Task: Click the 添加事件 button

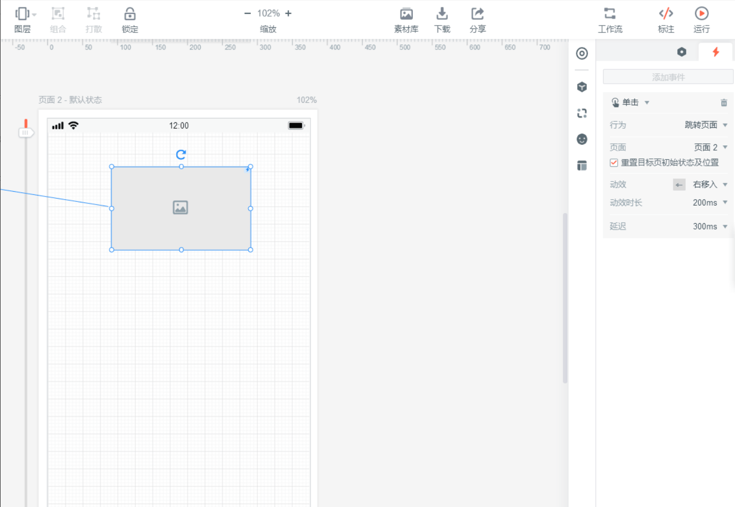Action: (x=668, y=77)
